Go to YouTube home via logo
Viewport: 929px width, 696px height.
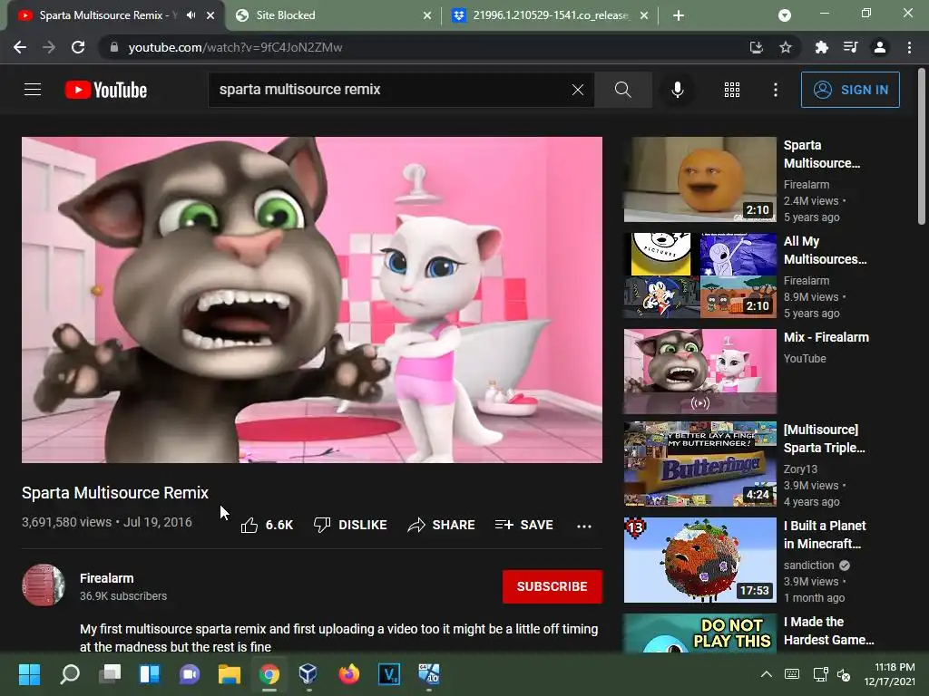106,90
